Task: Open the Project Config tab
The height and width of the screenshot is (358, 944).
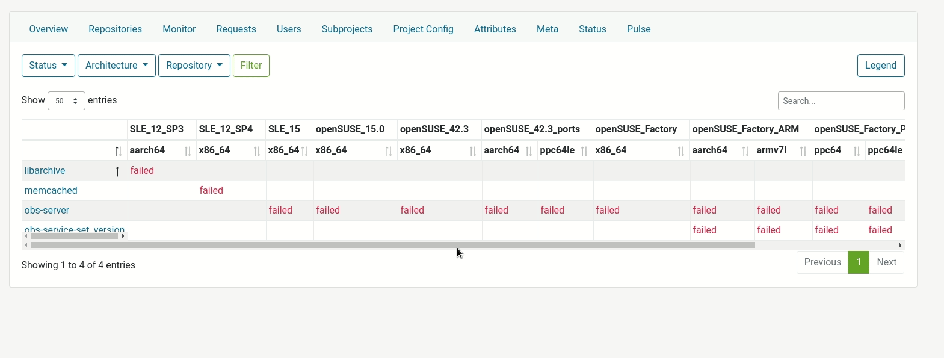Action: coord(423,29)
